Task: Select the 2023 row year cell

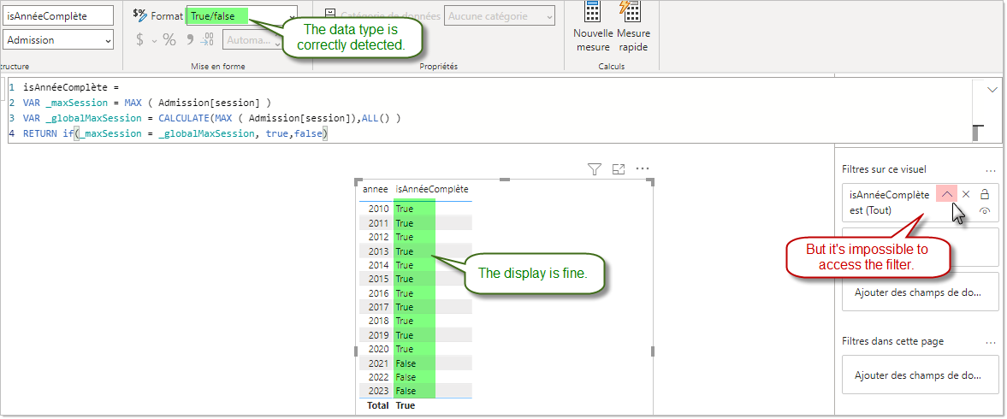Action: tap(379, 391)
